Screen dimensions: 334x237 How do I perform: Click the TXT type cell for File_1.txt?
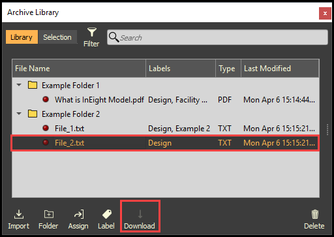click(224, 129)
